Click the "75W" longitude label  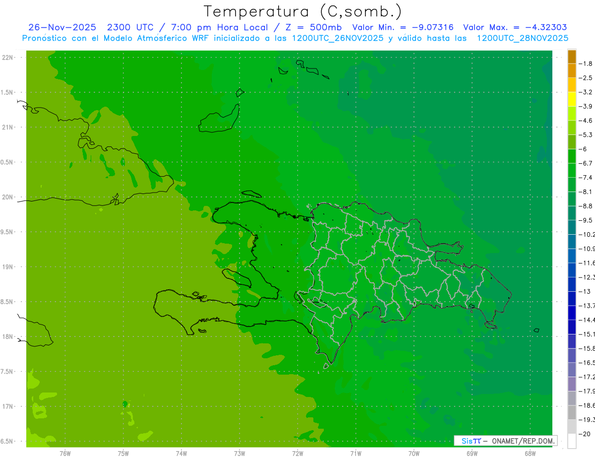coord(123,454)
